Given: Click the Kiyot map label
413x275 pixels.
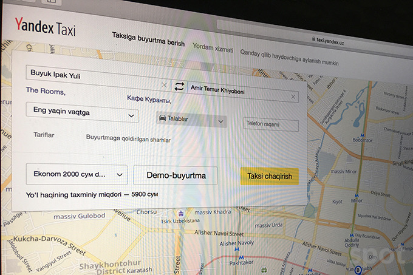Looking at the screenshot, I should tap(337, 202).
